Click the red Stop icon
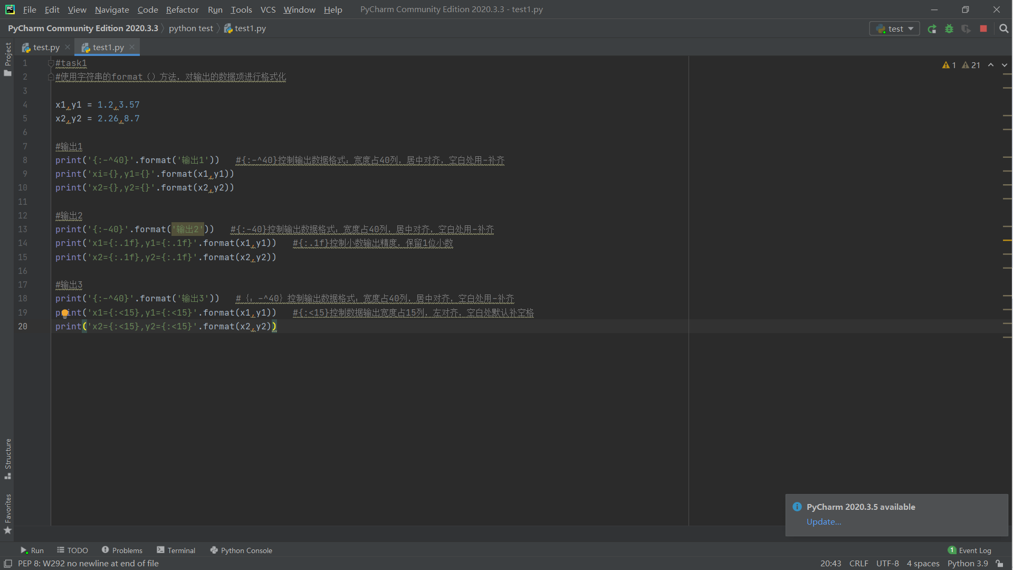Viewport: 1013px width, 570px height. (x=983, y=29)
